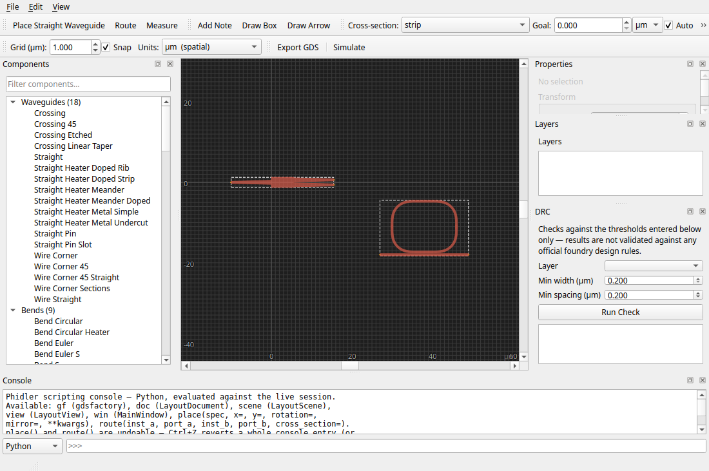Focus the Filter components search field
The width and height of the screenshot is (709, 471).
pyautogui.click(x=88, y=84)
